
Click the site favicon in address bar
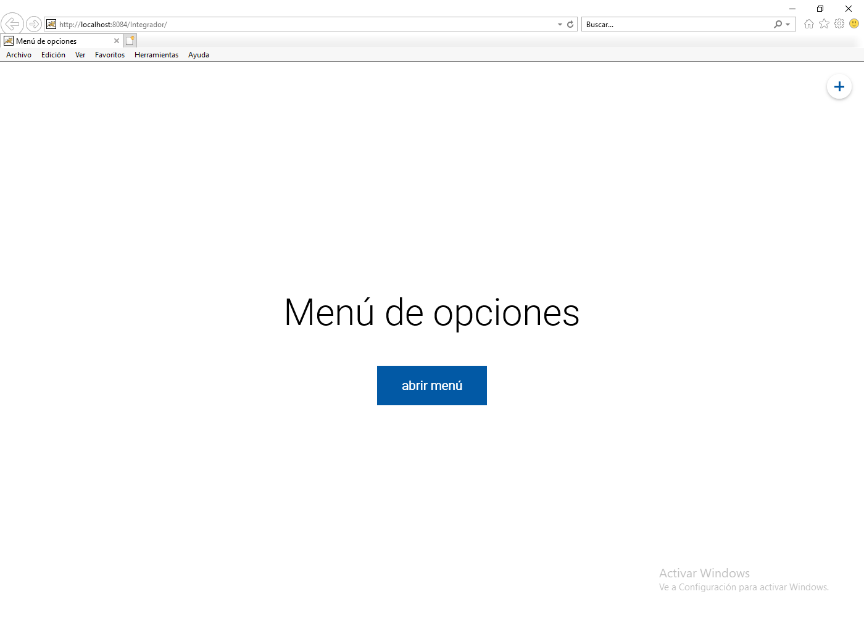(51, 24)
